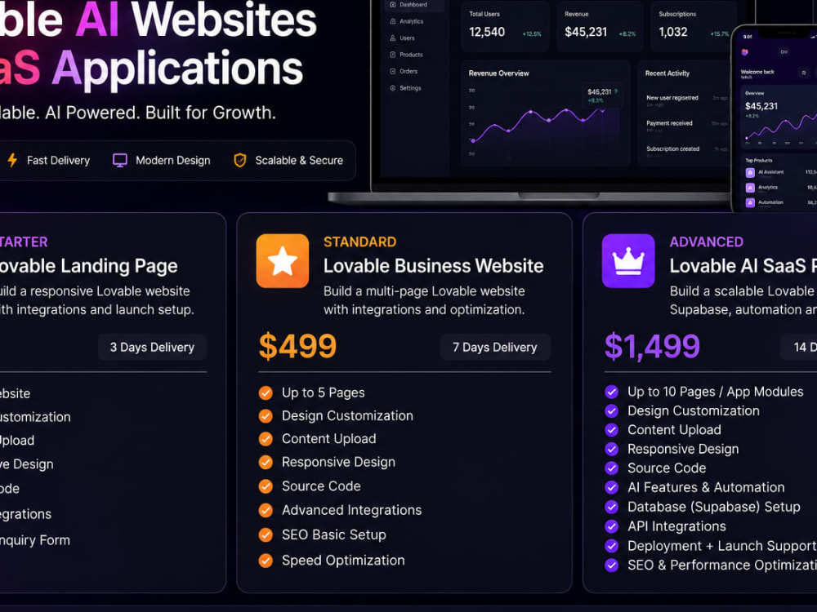This screenshot has width=817, height=612.
Task: Click purple check icon beside Database (Supabase) Setup
Action: coord(612,507)
